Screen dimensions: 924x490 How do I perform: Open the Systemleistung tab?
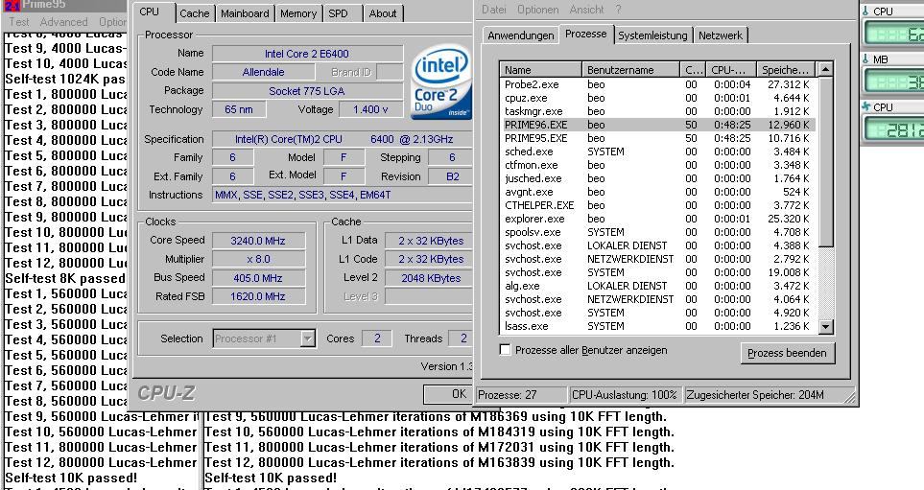(x=652, y=35)
